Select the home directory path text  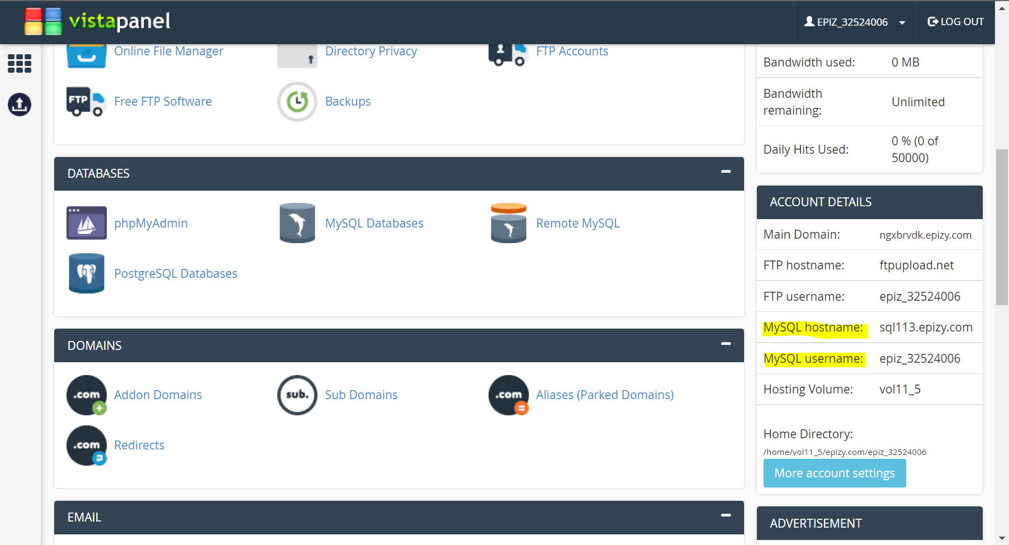click(x=845, y=452)
